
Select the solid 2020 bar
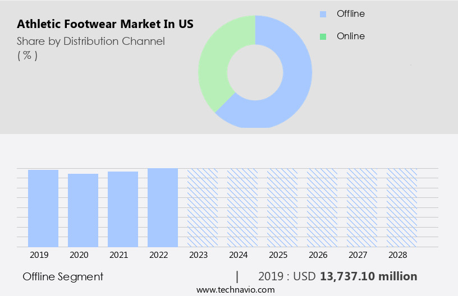(x=83, y=210)
